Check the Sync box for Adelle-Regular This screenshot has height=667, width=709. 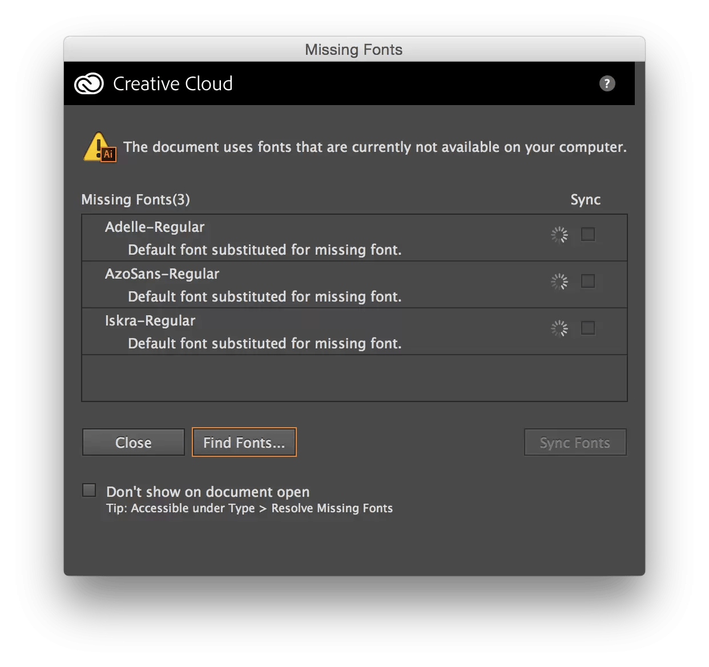click(x=588, y=234)
